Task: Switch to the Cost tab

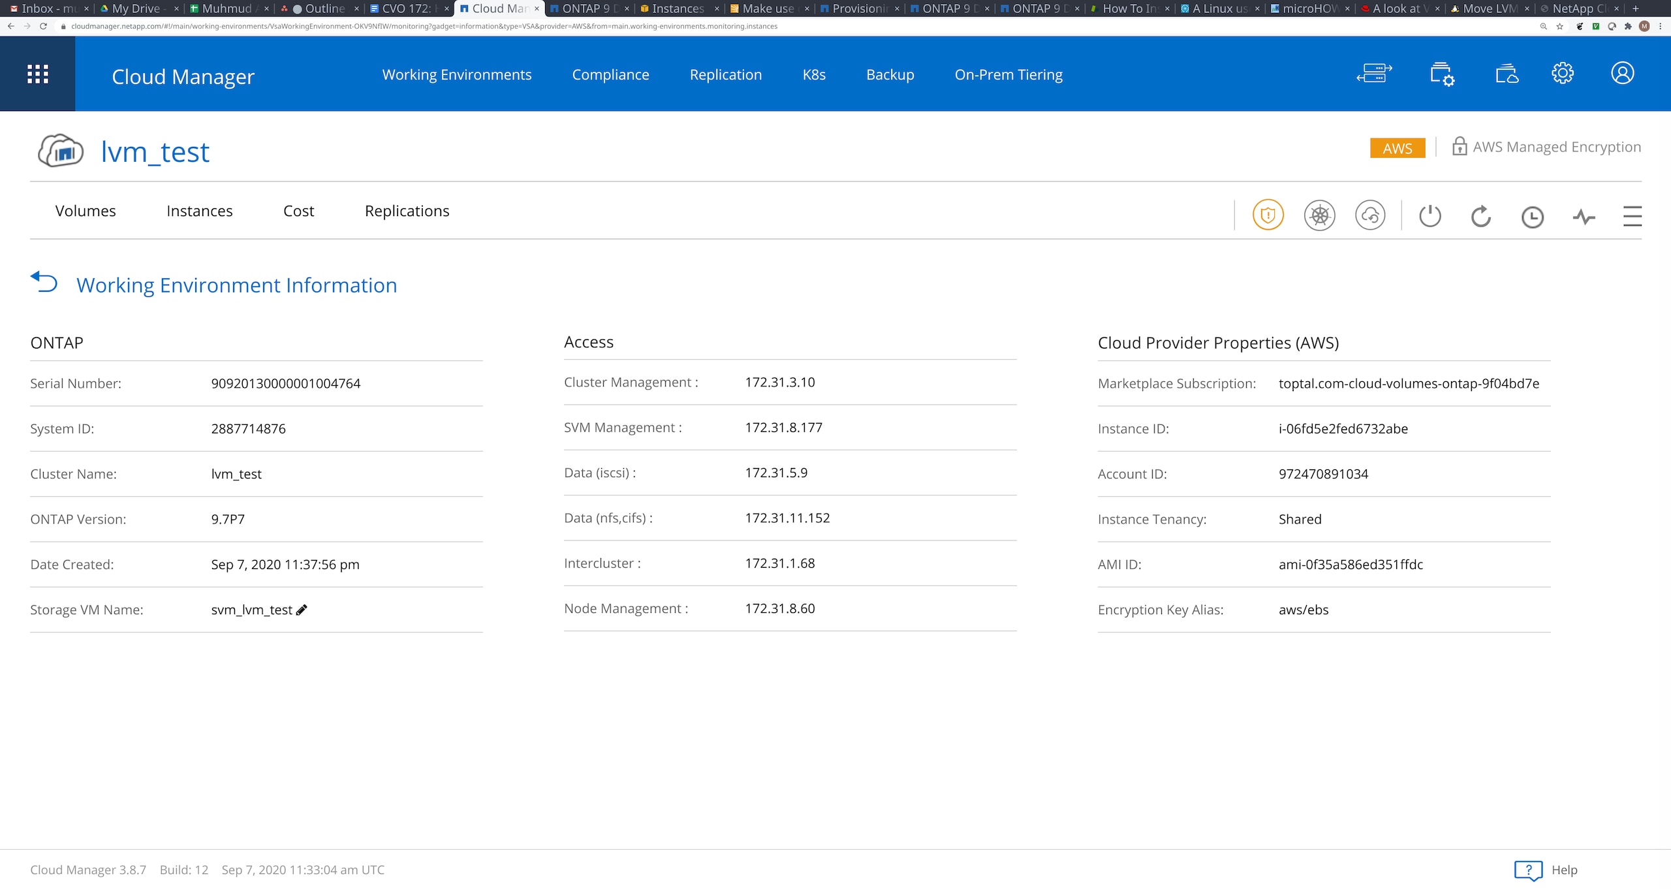Action: click(298, 211)
